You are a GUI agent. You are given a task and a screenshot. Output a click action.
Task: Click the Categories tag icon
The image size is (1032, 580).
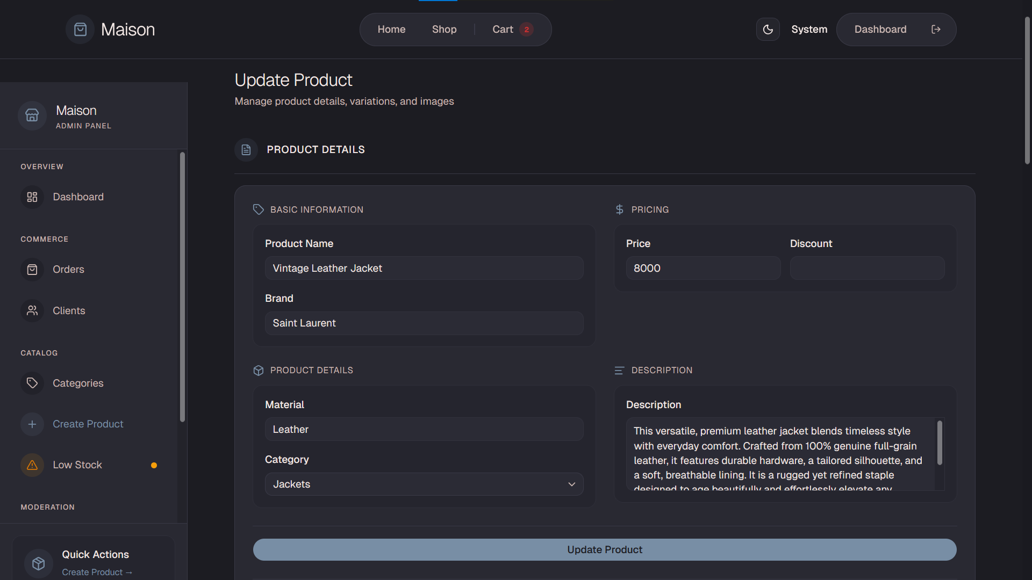tap(32, 383)
